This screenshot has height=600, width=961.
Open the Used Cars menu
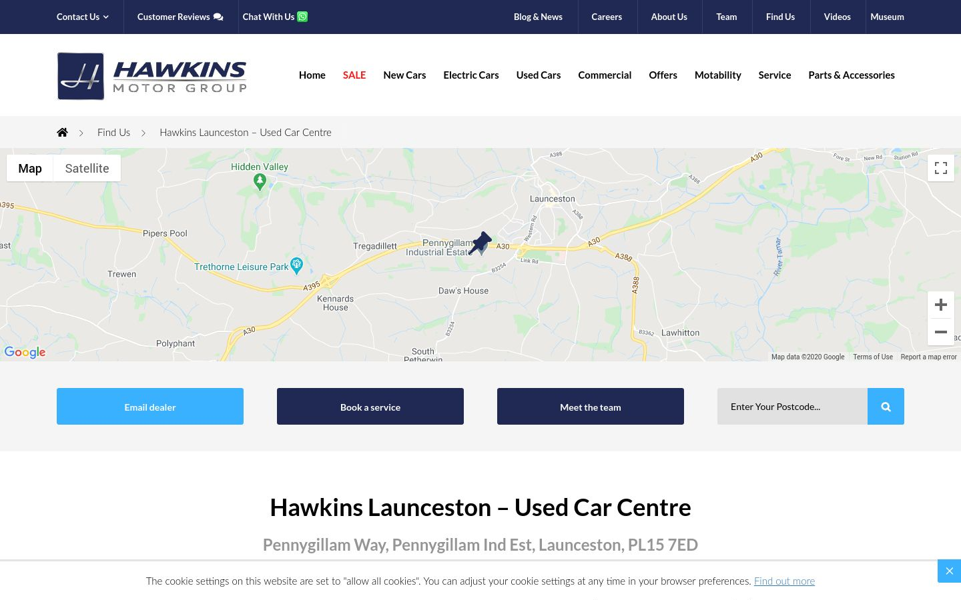click(x=539, y=75)
